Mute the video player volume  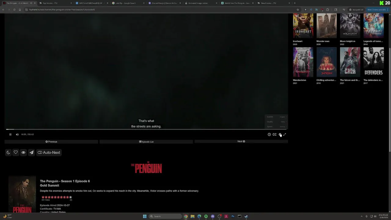tap(17, 134)
